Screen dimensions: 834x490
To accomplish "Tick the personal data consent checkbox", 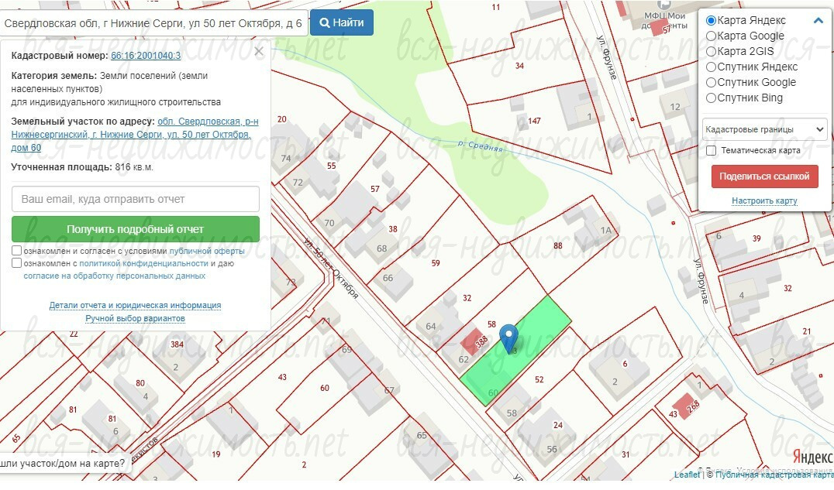I will coord(16,263).
